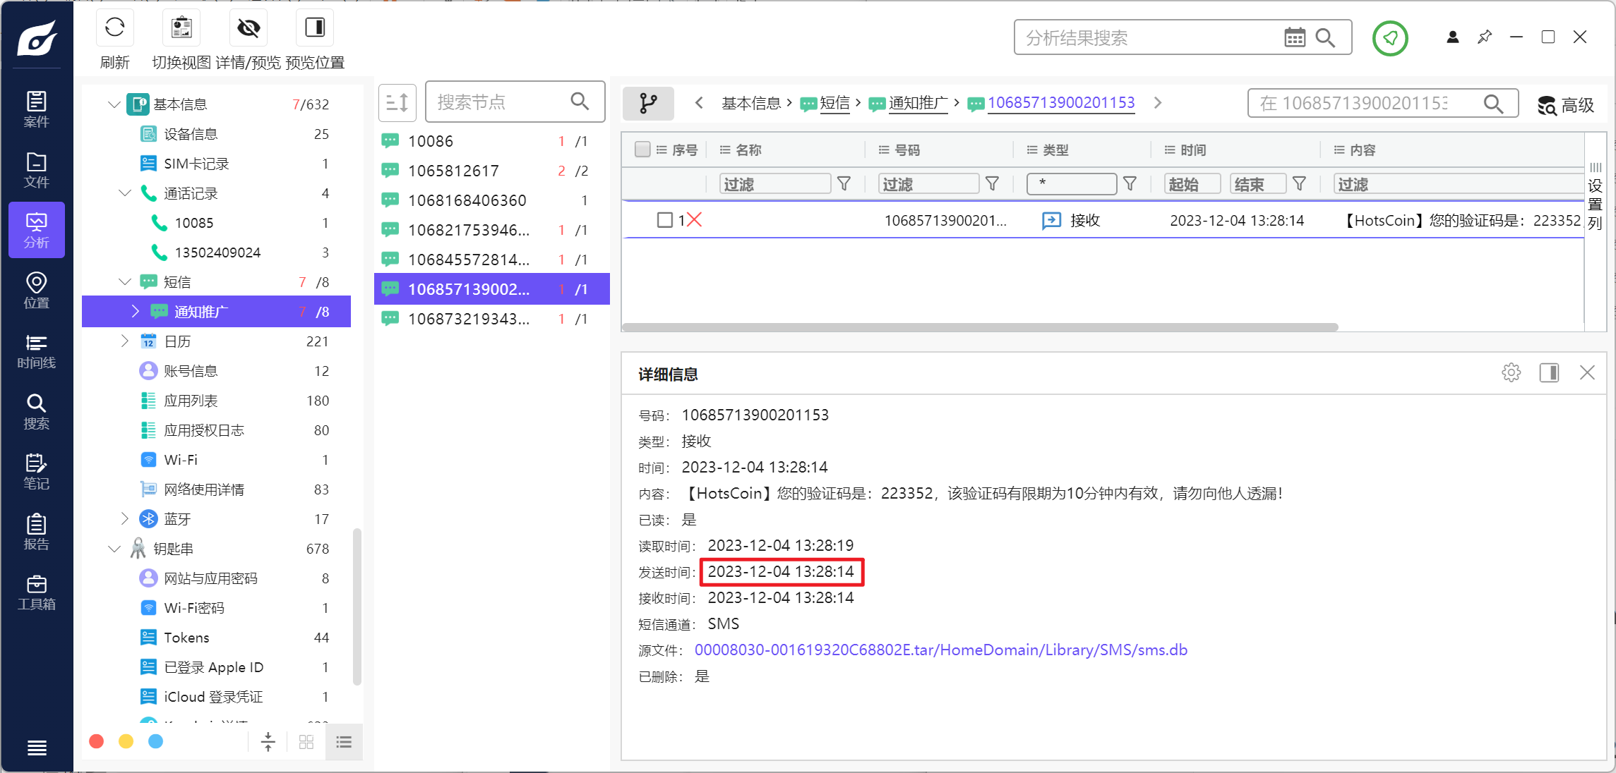Select the red color tag dot
Screen dimensions: 1616x773
pyautogui.click(x=97, y=741)
